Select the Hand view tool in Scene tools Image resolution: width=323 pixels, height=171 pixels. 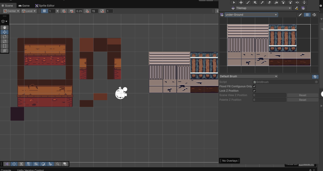(x=5, y=27)
